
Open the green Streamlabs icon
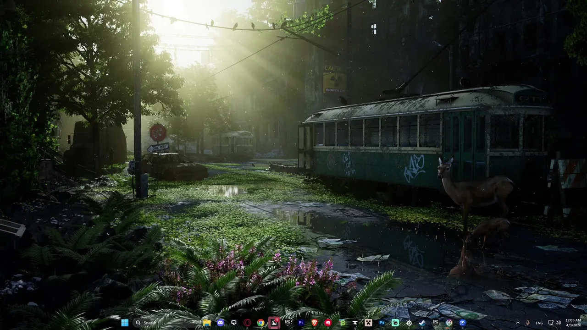(395, 323)
